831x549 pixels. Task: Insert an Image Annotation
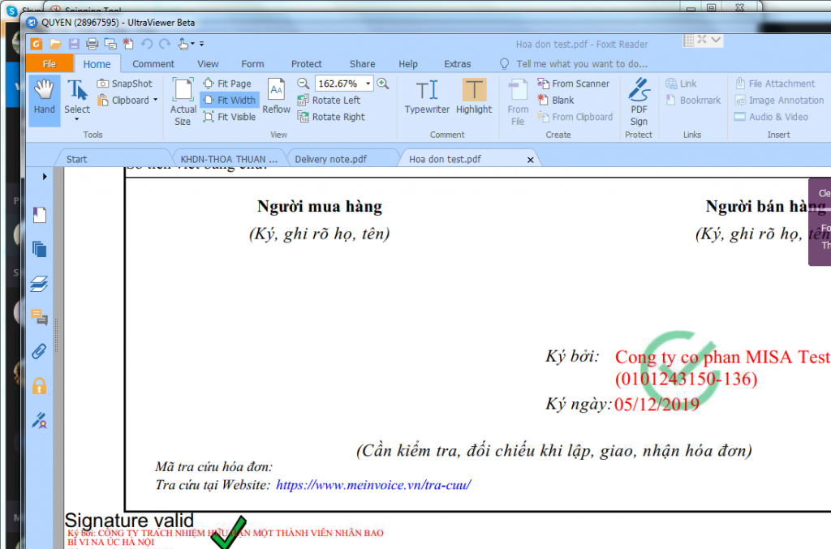[x=779, y=100]
